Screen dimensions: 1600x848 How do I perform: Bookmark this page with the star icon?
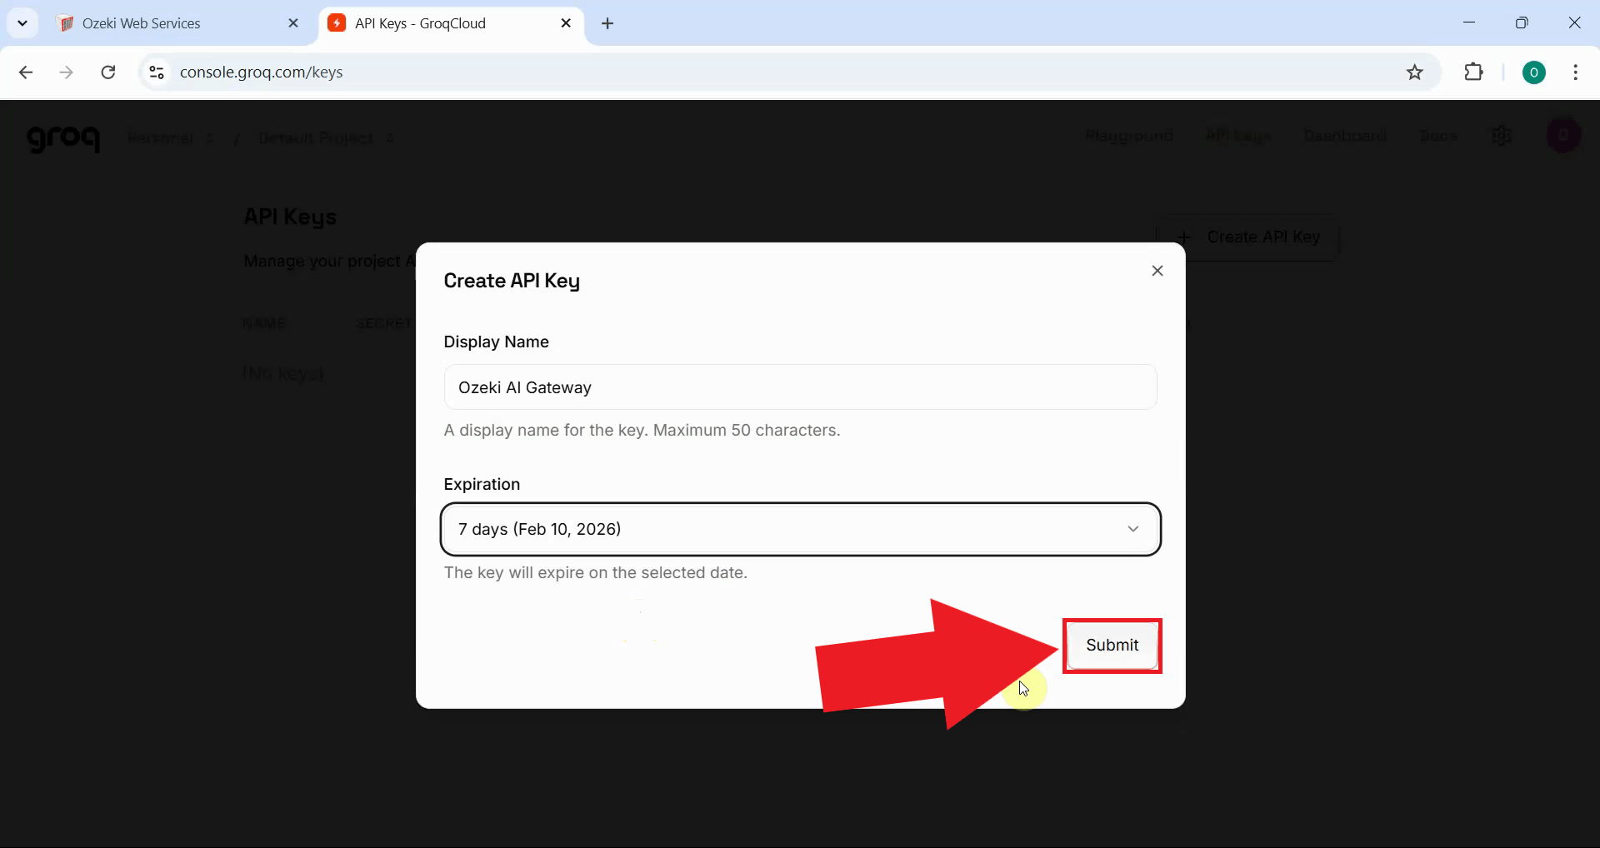[x=1414, y=72]
